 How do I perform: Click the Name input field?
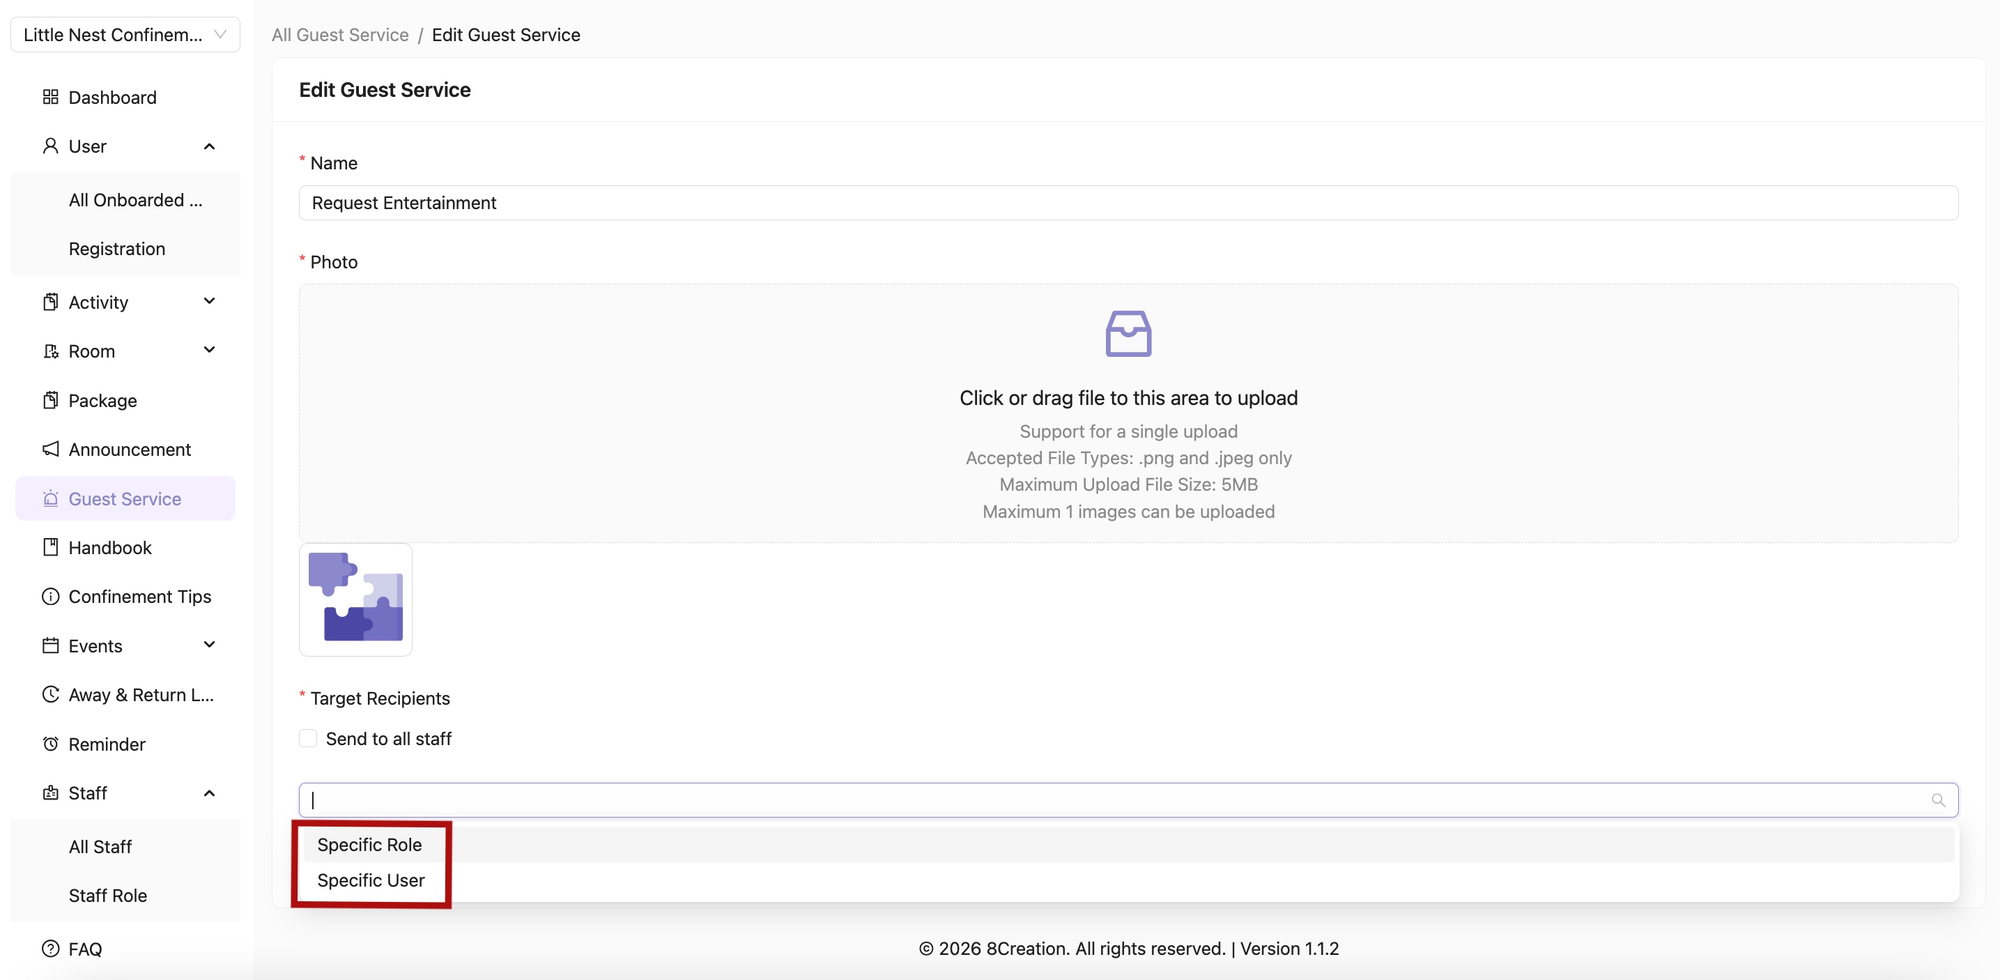point(1128,203)
